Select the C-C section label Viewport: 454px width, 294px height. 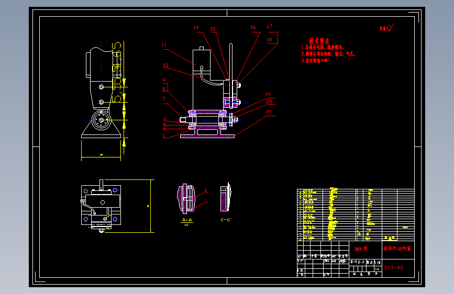pyautogui.click(x=225, y=220)
